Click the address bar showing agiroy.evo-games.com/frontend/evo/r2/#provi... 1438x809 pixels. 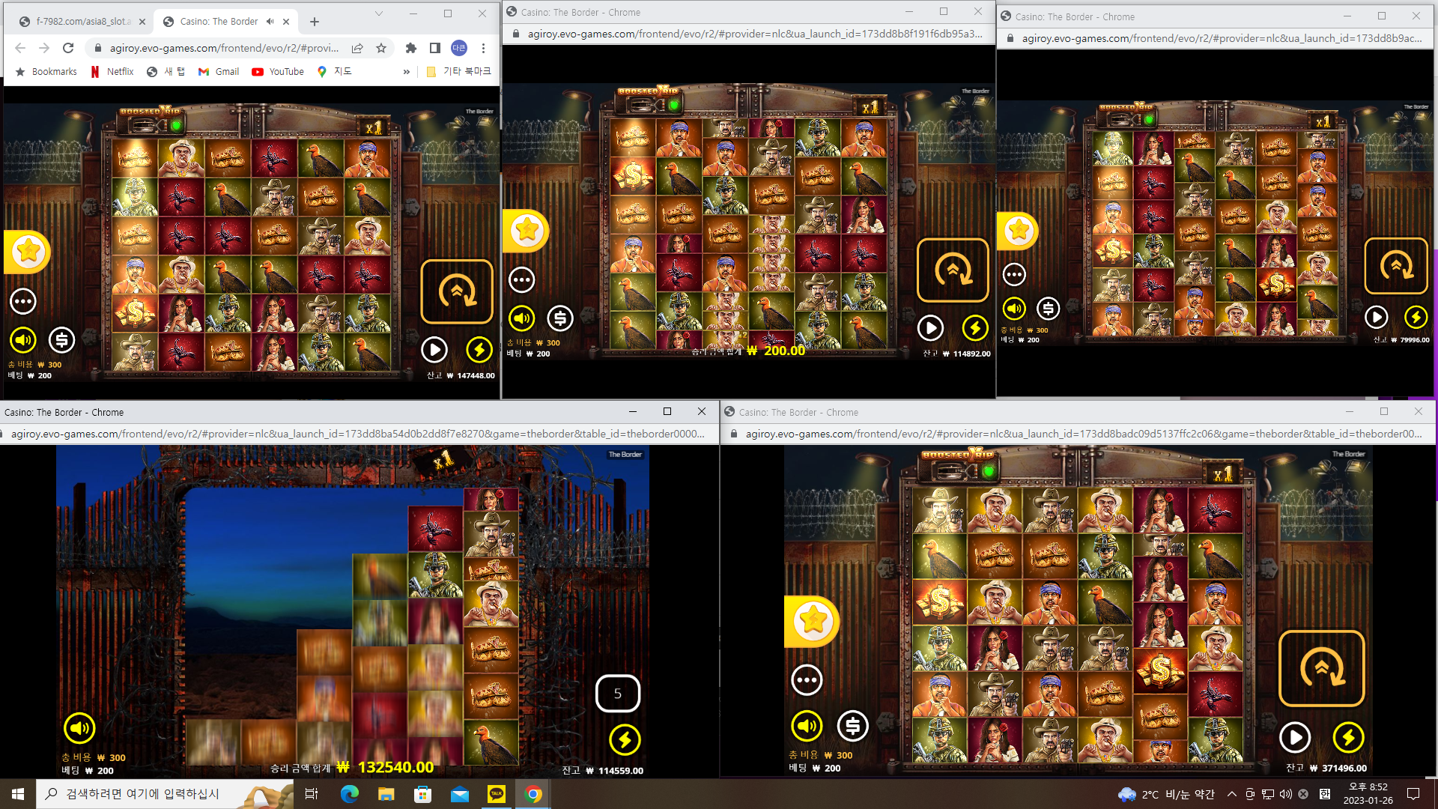click(224, 48)
